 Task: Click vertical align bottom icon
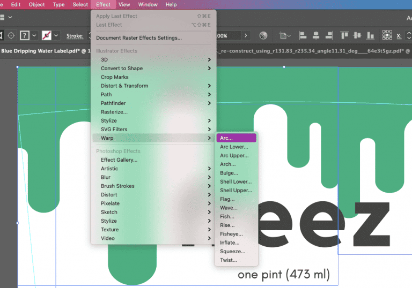pos(370,36)
